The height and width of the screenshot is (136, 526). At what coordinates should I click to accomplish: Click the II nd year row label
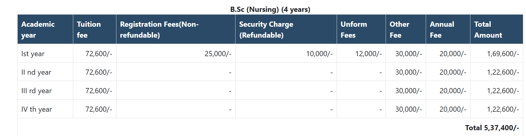(36, 72)
